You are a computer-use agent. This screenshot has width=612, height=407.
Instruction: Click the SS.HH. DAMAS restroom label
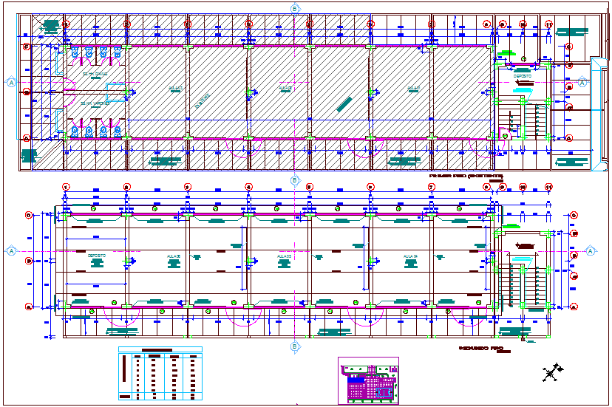pyautogui.click(x=94, y=75)
